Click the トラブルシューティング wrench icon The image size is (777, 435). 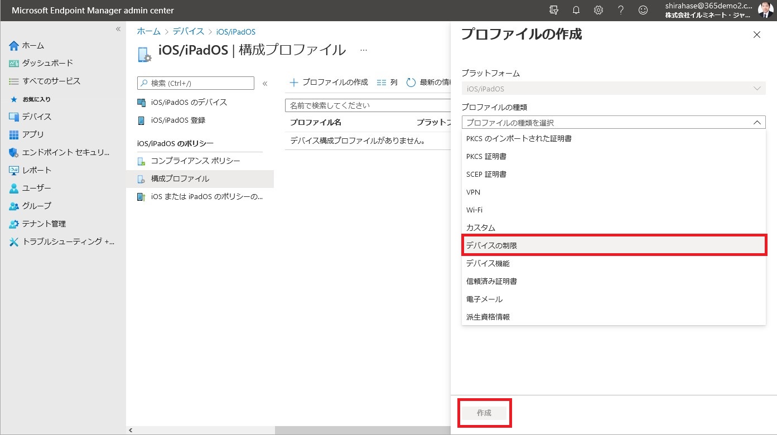[14, 241]
